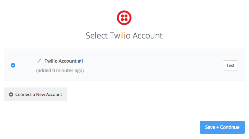Hit the white Test button
This screenshot has width=249, height=139.
(230, 65)
